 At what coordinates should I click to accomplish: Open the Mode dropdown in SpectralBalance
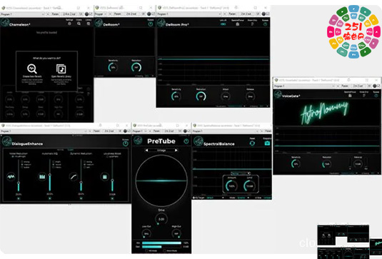(243, 198)
